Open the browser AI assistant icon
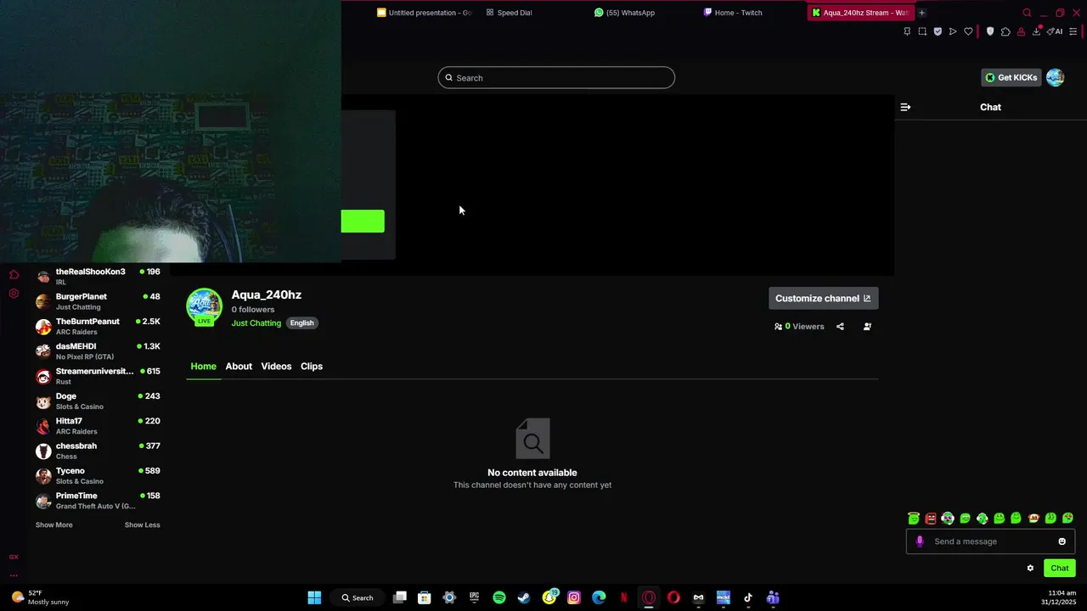 [x=1055, y=31]
